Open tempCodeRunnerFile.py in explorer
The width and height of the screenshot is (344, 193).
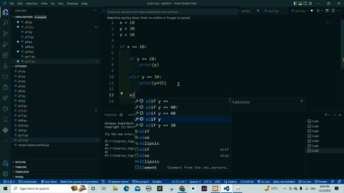[x=33, y=145]
